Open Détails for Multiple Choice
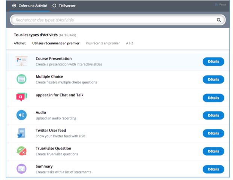This screenshot has width=233, height=180. [214, 79]
